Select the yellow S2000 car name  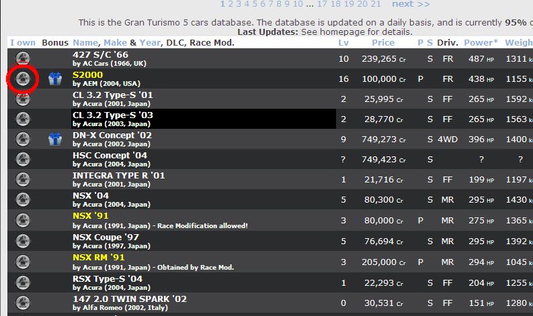click(x=87, y=74)
